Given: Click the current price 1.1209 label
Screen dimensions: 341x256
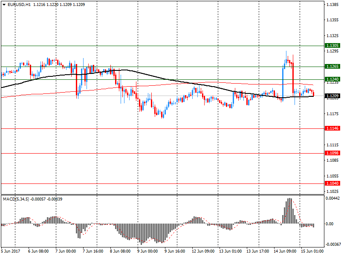Looking at the screenshot, I should pos(332,96).
